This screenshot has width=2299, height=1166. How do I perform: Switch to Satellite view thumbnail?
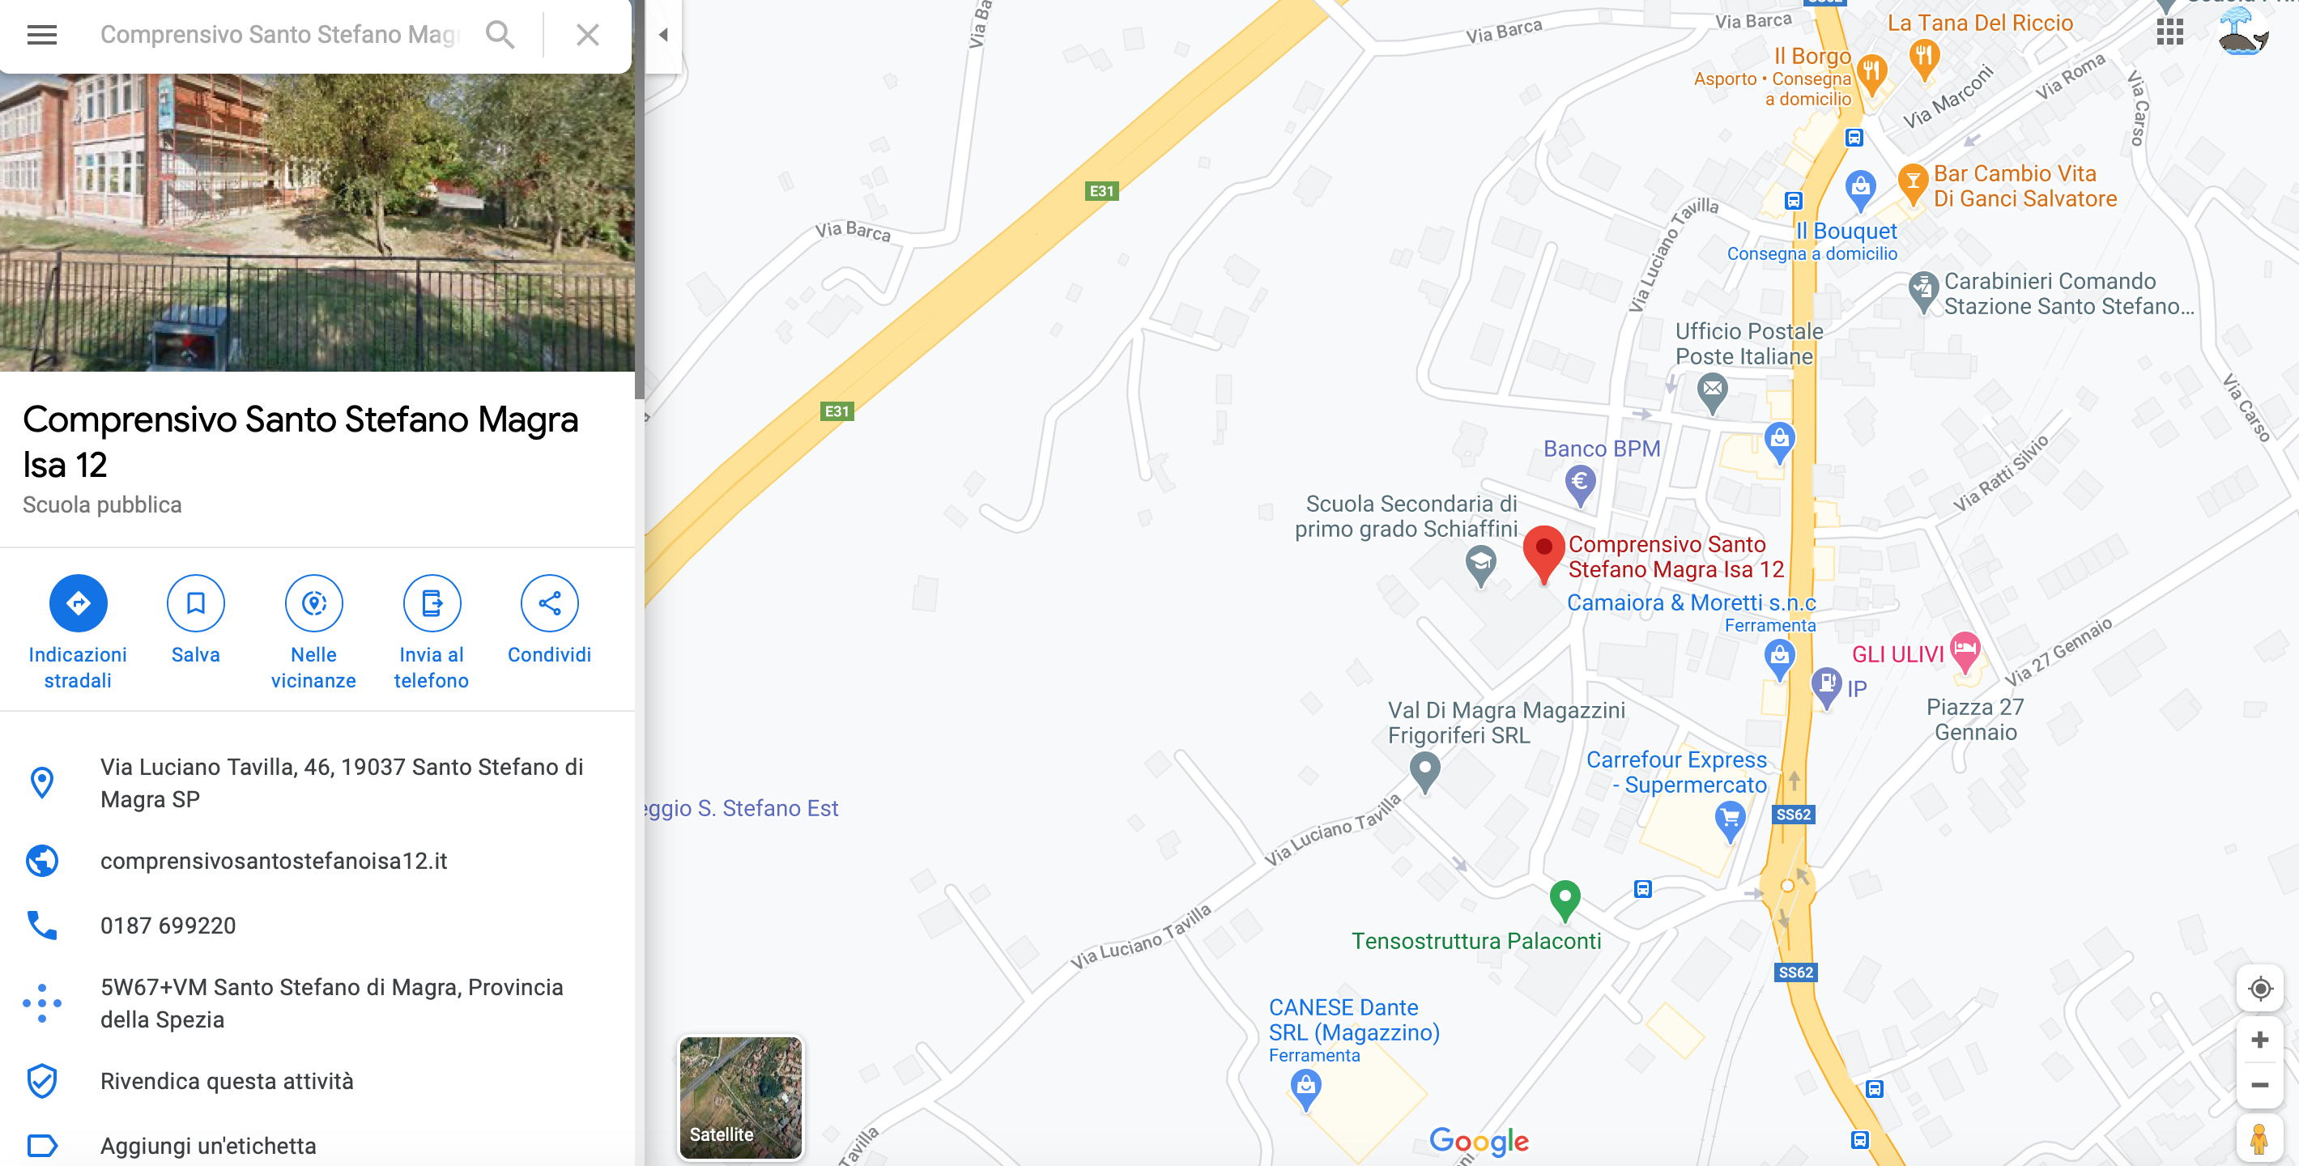pyautogui.click(x=741, y=1097)
